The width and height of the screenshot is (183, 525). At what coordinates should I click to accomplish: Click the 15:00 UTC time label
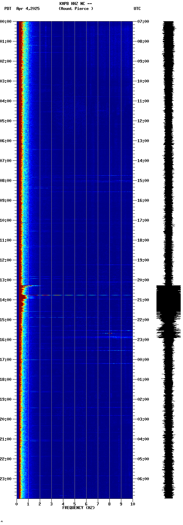click(143, 181)
